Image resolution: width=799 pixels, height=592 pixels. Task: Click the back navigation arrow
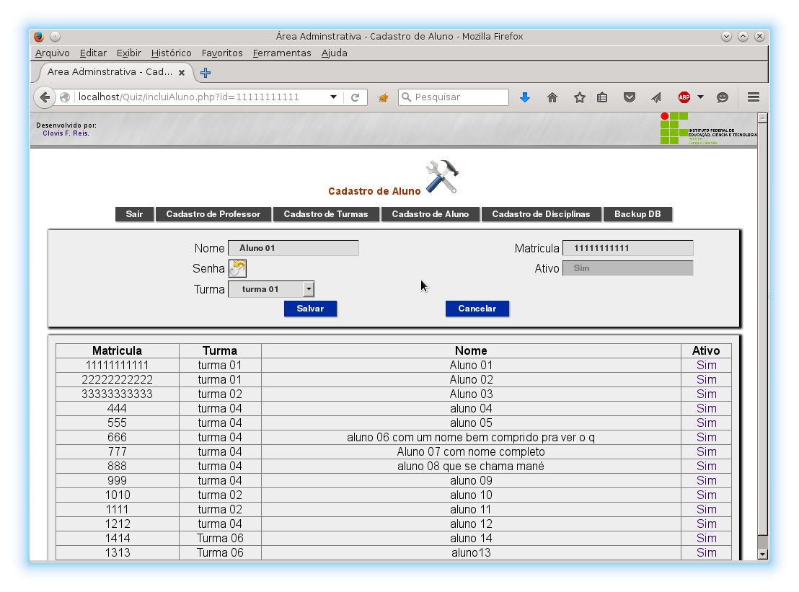pyautogui.click(x=44, y=97)
